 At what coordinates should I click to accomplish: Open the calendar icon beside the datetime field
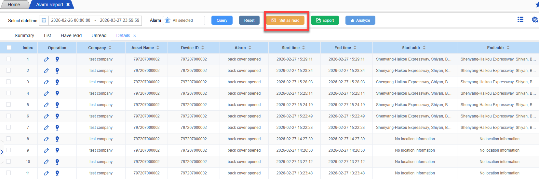44,21
